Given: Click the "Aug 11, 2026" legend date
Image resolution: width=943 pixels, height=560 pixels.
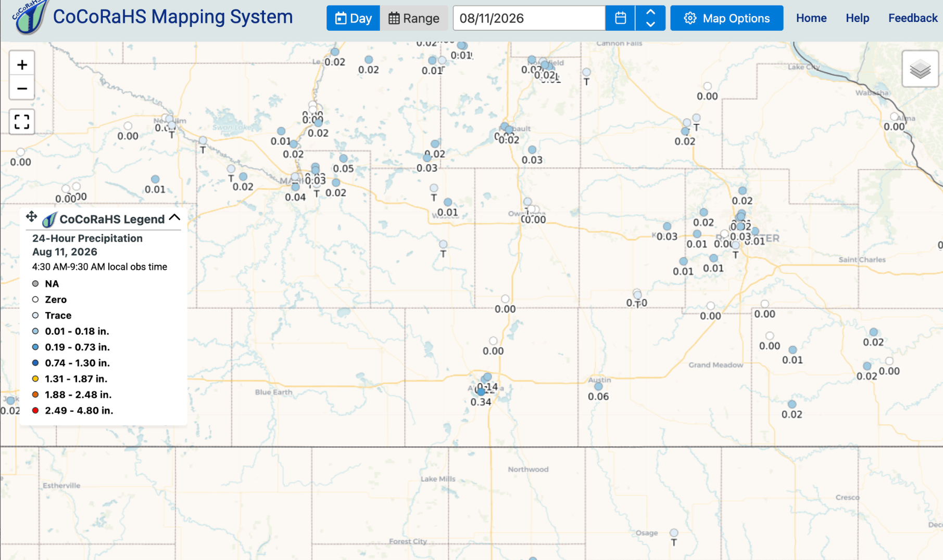Looking at the screenshot, I should [65, 252].
